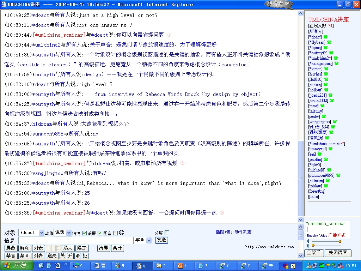Viewport: 361px width, 271px height.
Task: Click the 禁言 mute text button
Action: tap(11, 255)
